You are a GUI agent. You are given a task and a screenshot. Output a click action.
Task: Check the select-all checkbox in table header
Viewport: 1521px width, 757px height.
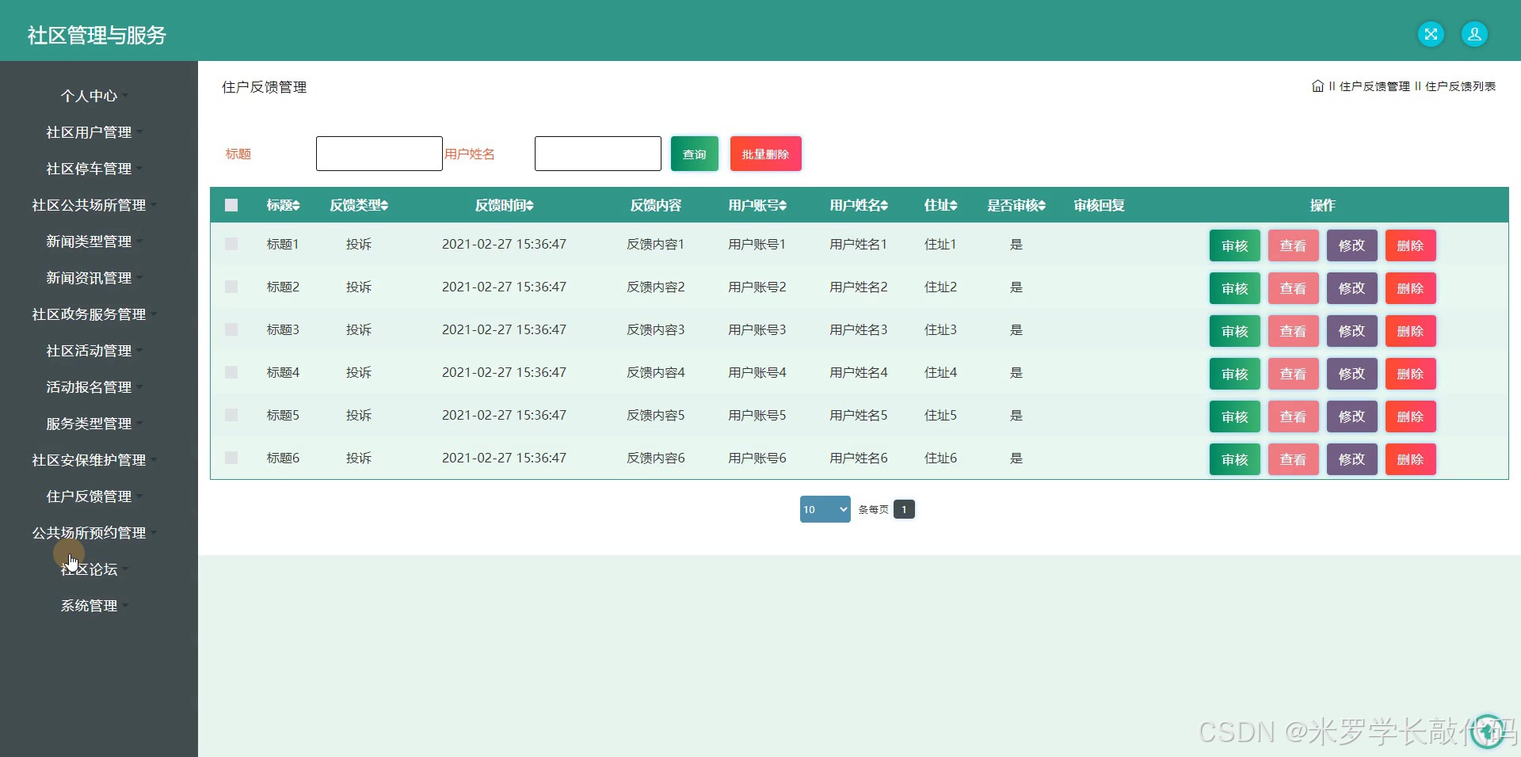231,205
